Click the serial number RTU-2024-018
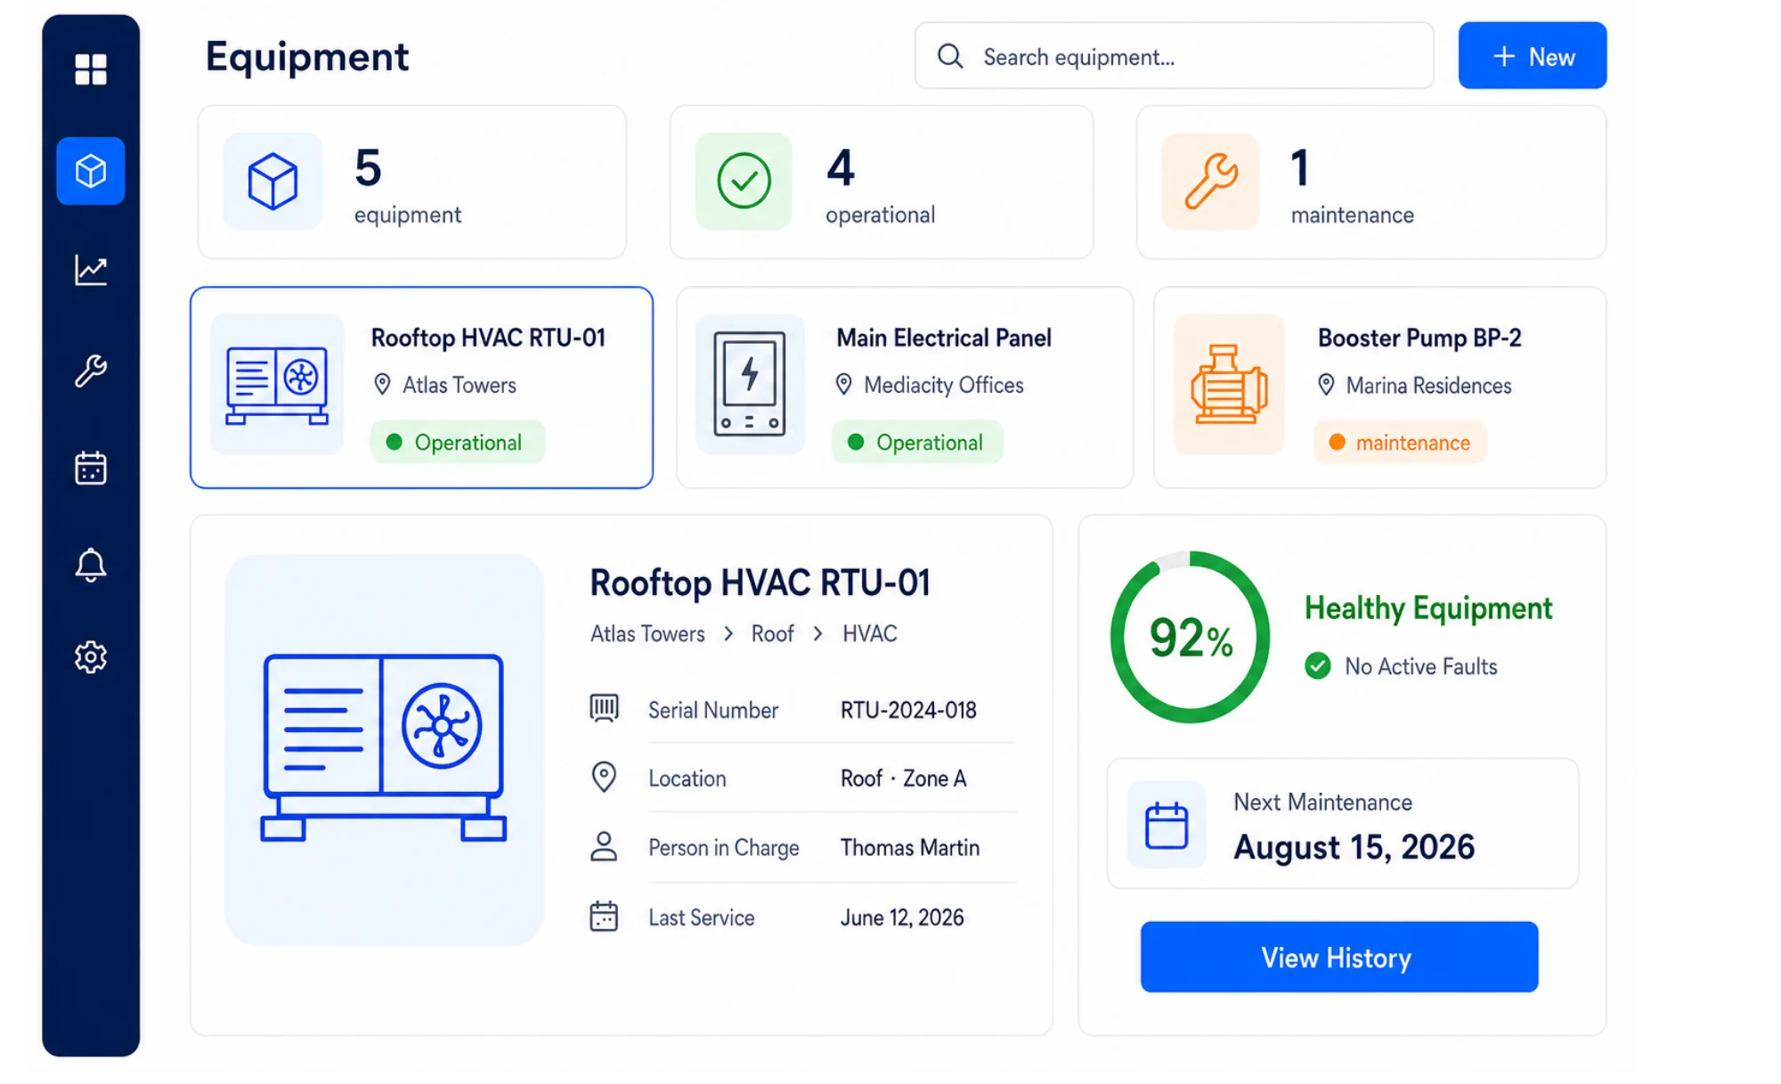This screenshot has height=1084, width=1781. pyautogui.click(x=908, y=710)
